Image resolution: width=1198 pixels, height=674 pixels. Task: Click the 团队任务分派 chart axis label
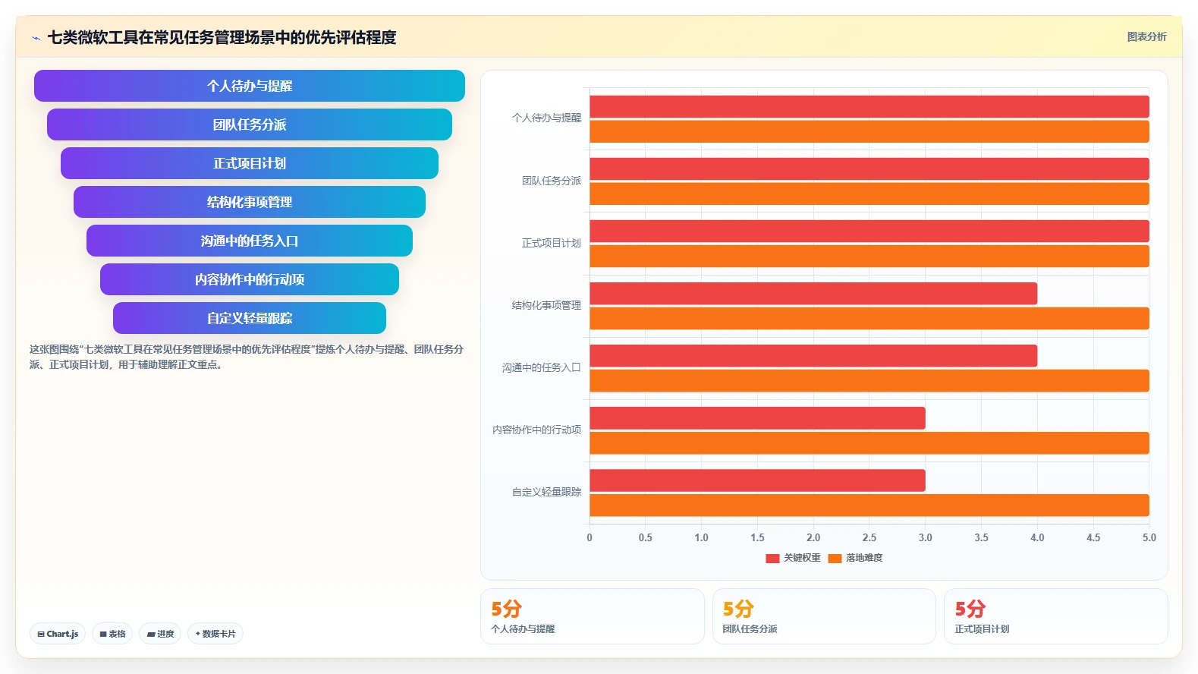coord(552,181)
